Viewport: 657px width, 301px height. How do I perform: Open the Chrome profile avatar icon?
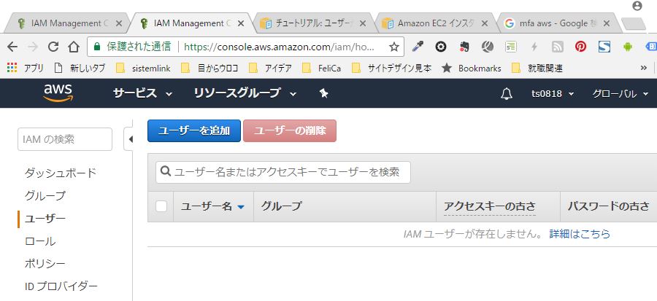point(637,6)
